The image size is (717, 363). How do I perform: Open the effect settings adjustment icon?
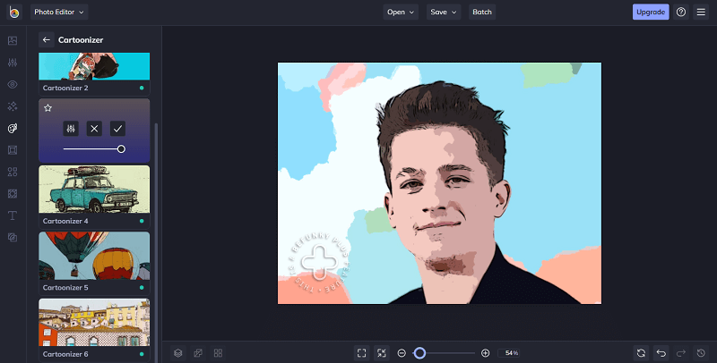[x=71, y=129]
